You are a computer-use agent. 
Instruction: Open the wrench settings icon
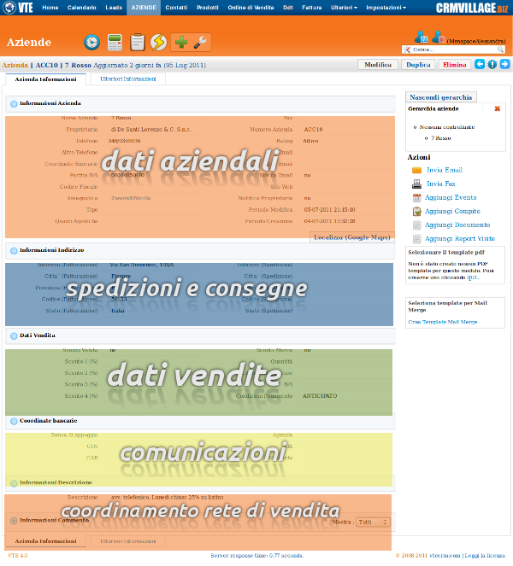(200, 42)
